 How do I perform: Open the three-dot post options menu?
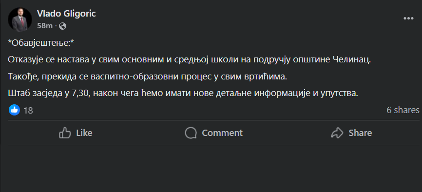tap(408, 19)
